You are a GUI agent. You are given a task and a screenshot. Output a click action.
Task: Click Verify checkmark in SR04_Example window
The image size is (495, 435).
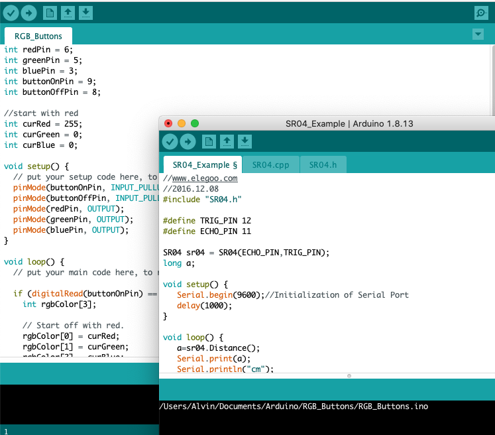point(170,141)
